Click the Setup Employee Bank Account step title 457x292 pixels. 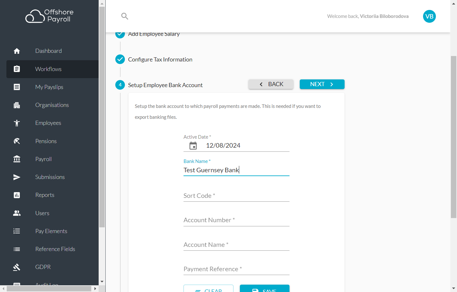point(165,85)
